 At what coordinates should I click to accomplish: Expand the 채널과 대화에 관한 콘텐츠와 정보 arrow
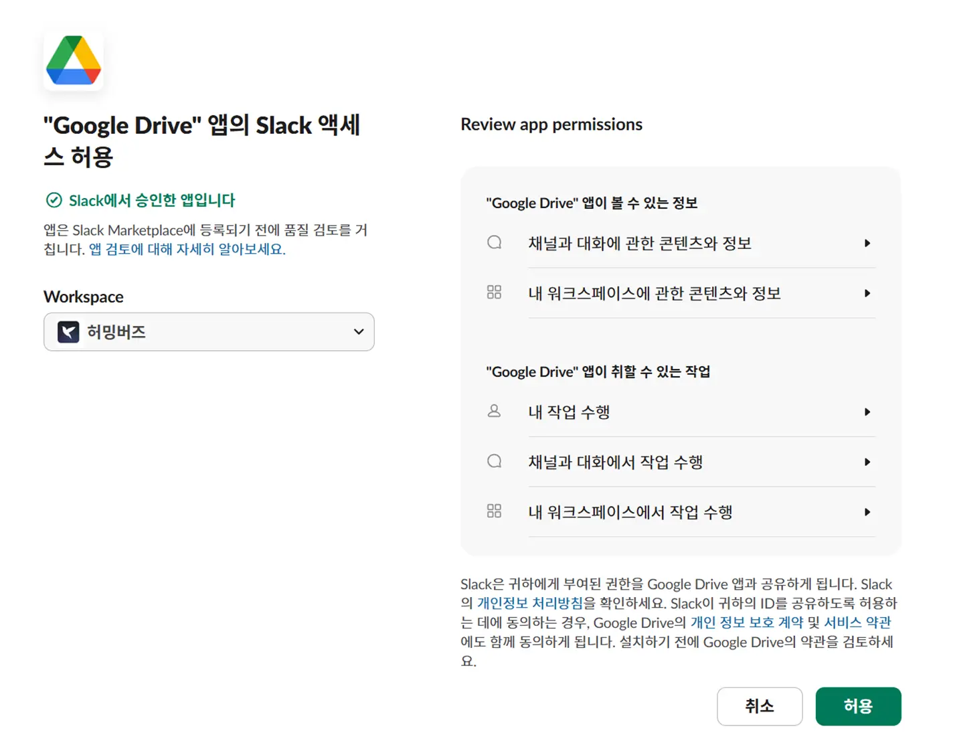pos(867,243)
